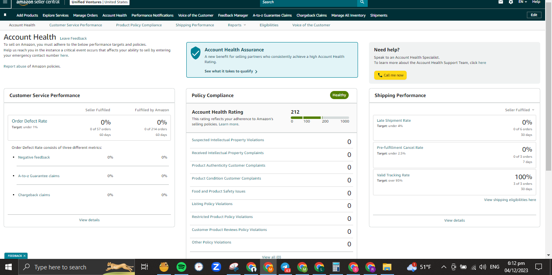Click the Call me now button
Image resolution: width=552 pixels, height=275 pixels.
[x=390, y=75]
